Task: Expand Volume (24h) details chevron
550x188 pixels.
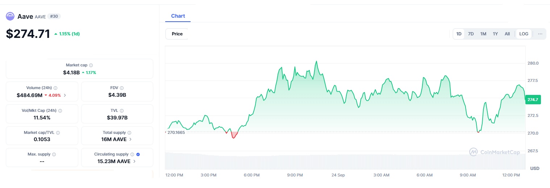Action: pos(65,95)
